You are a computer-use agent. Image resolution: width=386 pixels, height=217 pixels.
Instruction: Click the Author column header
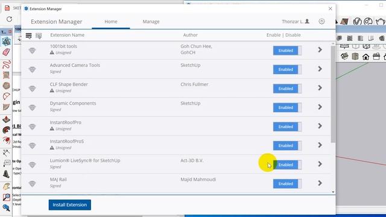click(191, 35)
